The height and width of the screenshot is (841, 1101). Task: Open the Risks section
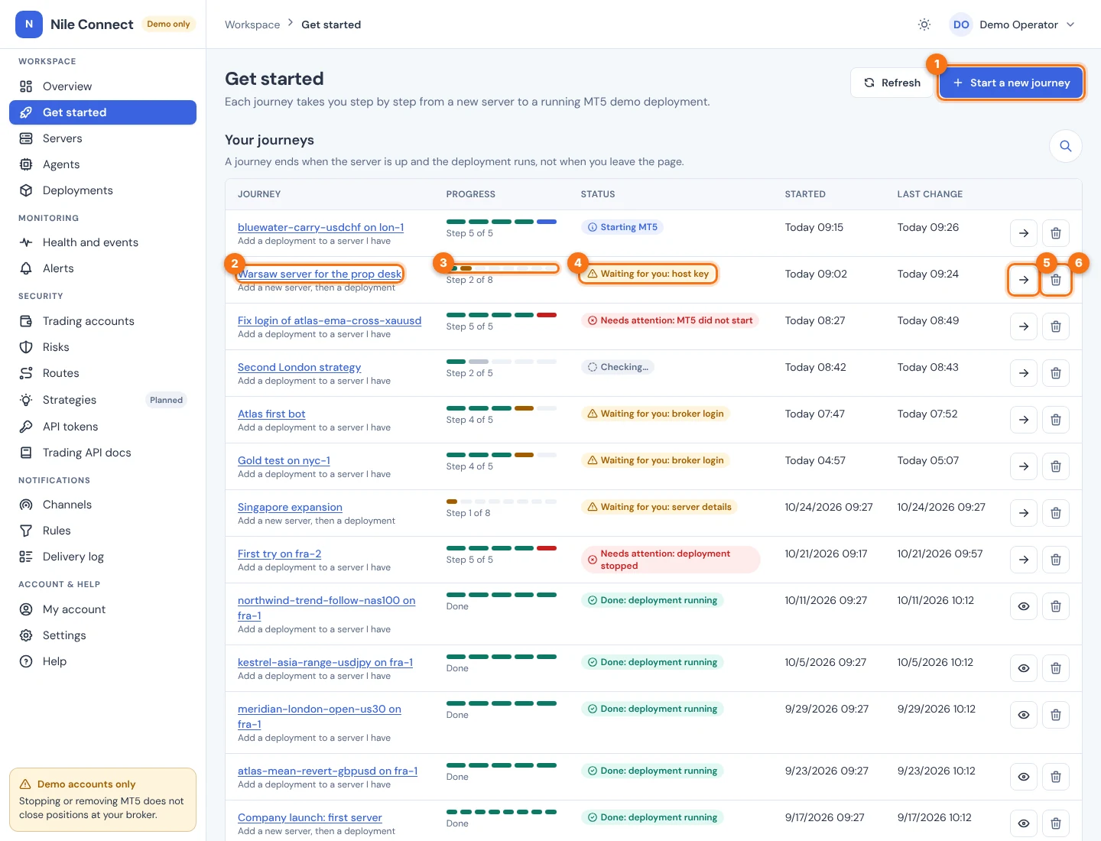coord(102,347)
